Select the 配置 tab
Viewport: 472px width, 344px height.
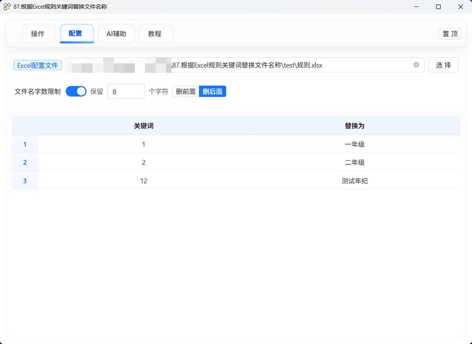tap(77, 33)
